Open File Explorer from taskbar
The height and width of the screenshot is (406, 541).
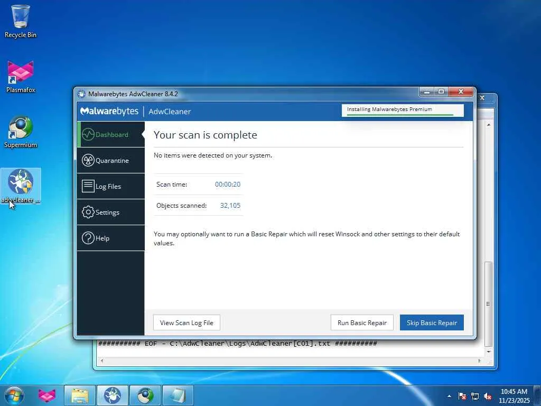tap(80, 395)
